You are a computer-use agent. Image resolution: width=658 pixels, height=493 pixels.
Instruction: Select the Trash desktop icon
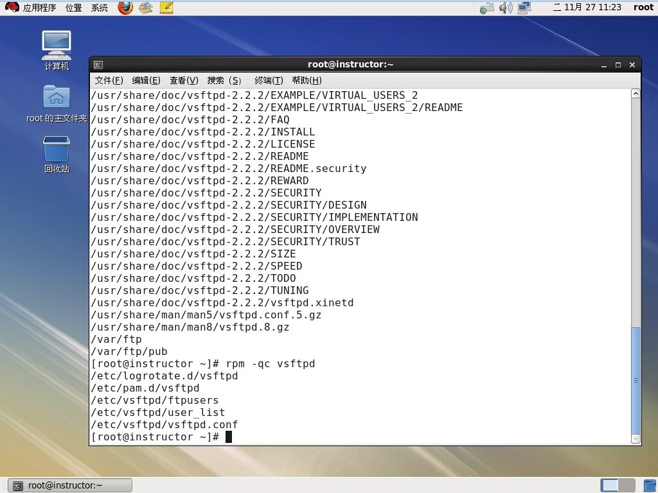coord(57,154)
